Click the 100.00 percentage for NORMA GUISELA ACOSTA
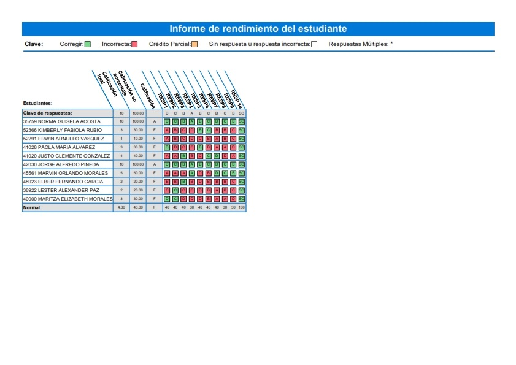The height and width of the screenshot is (365, 516). click(138, 122)
